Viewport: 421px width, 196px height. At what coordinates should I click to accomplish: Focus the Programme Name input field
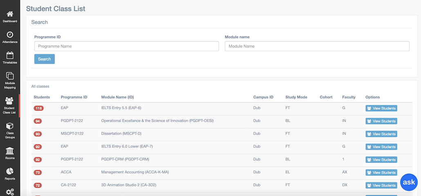click(x=126, y=46)
